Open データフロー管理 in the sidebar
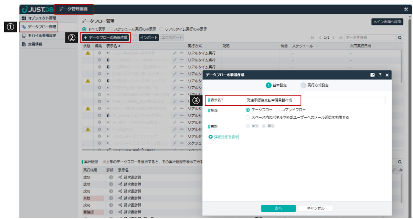 (x=41, y=27)
